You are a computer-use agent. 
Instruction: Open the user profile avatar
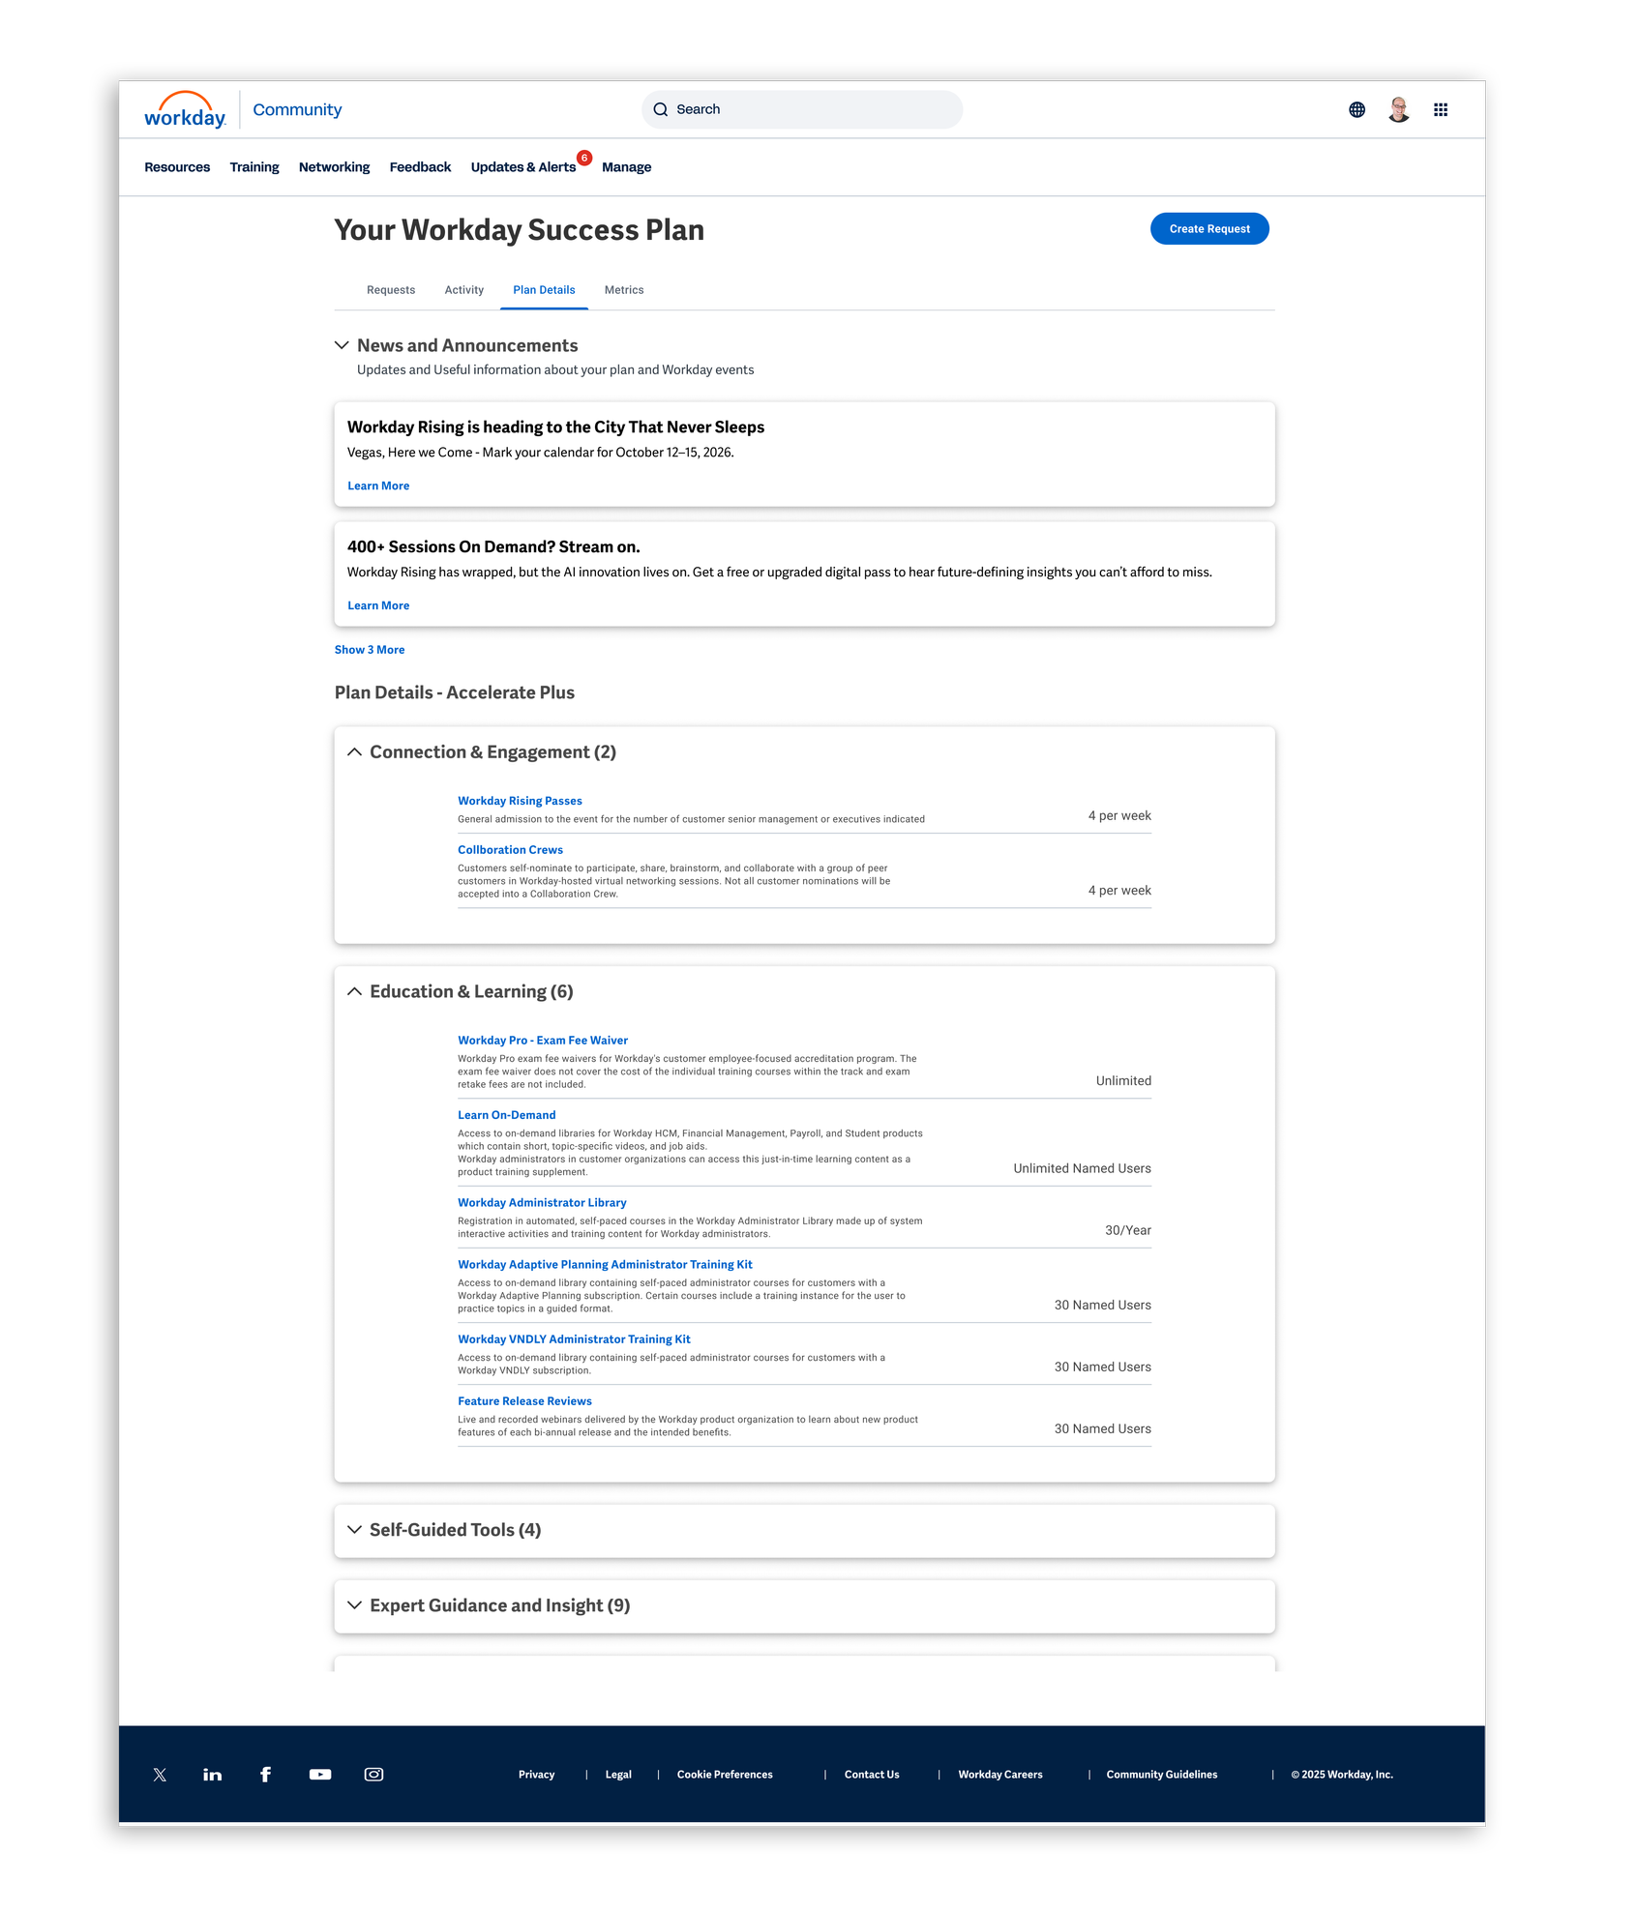[x=1398, y=109]
